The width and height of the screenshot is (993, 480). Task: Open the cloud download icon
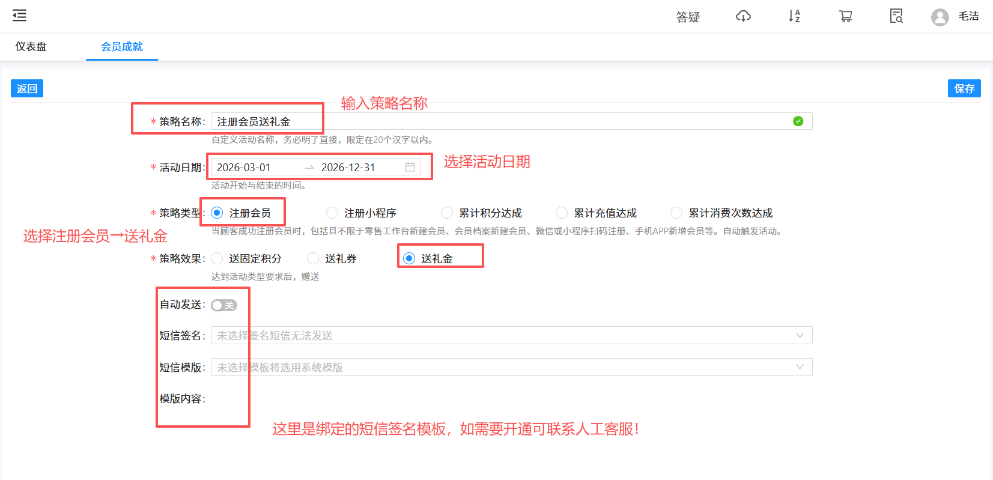click(x=743, y=16)
